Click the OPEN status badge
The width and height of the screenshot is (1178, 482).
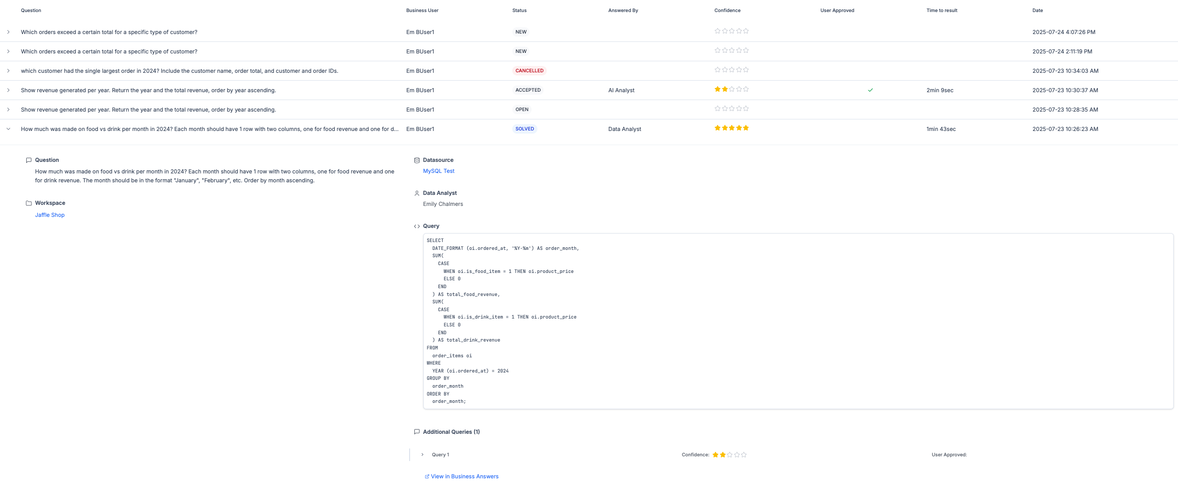[522, 109]
